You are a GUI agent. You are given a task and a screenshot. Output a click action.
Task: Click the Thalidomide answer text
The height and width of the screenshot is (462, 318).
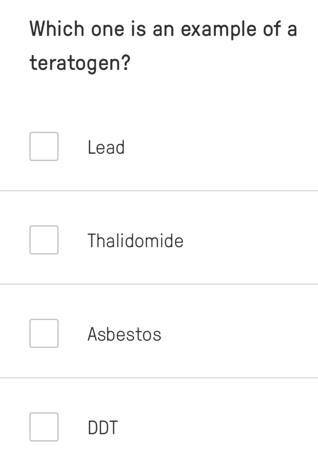click(x=135, y=241)
